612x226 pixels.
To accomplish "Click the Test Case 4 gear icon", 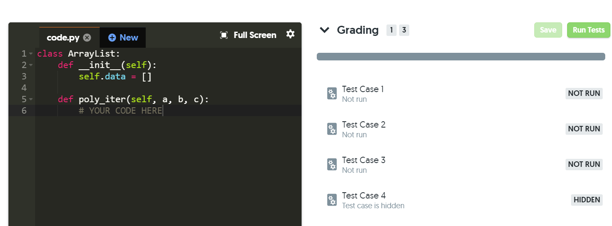I will point(332,200).
